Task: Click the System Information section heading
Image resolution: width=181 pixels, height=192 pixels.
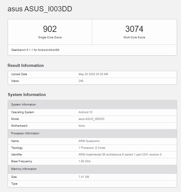Action: tap(27, 94)
